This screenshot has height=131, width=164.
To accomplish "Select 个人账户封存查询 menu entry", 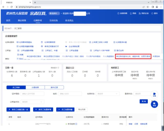I will click(93, 57).
